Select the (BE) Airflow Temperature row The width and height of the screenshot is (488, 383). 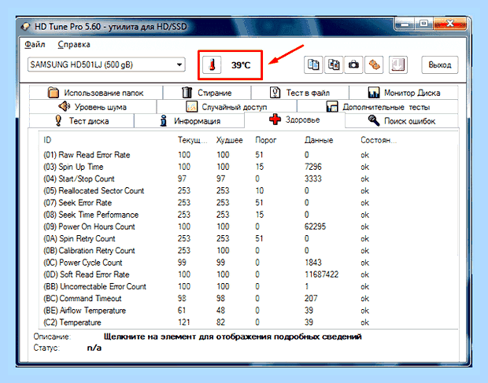click(249, 311)
